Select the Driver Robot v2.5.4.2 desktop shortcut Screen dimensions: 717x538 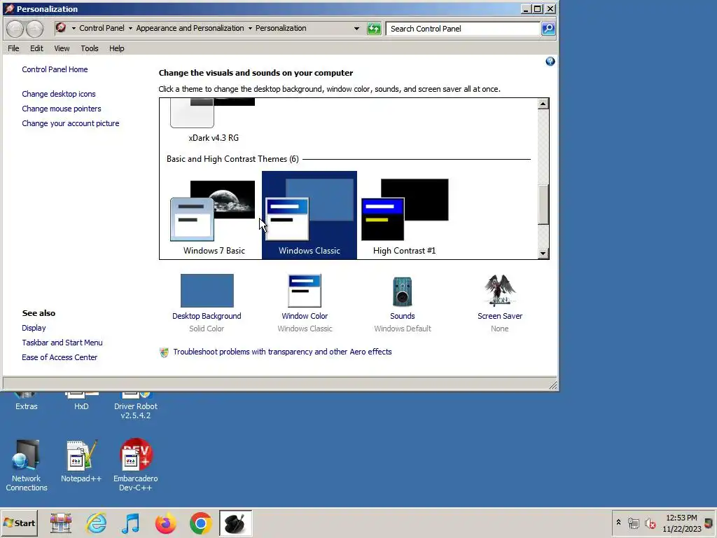(x=135, y=406)
